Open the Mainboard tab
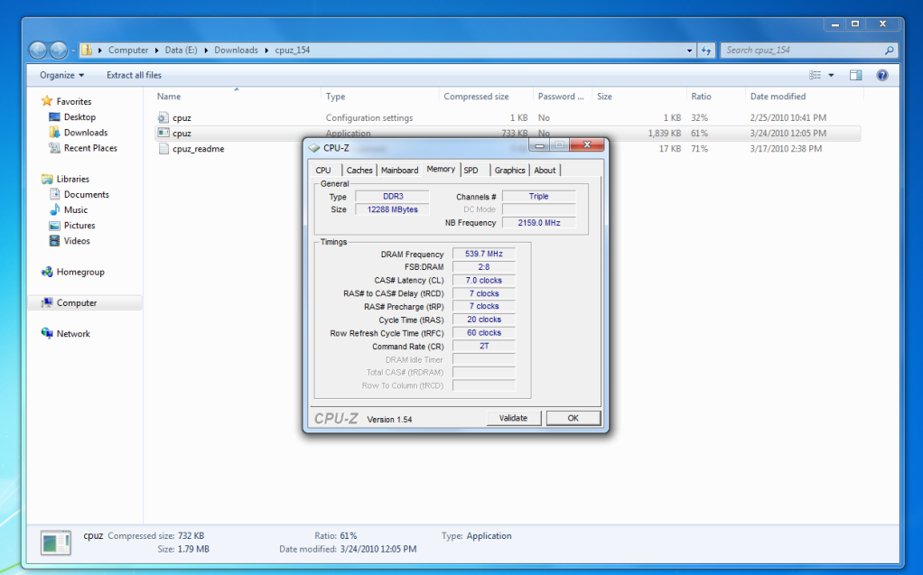 pyautogui.click(x=400, y=170)
